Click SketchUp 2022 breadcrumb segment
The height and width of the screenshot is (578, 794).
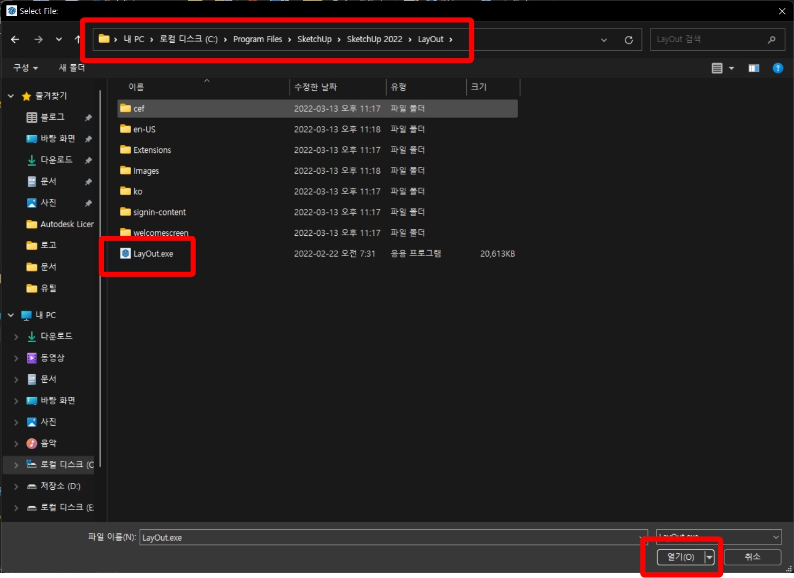(374, 39)
